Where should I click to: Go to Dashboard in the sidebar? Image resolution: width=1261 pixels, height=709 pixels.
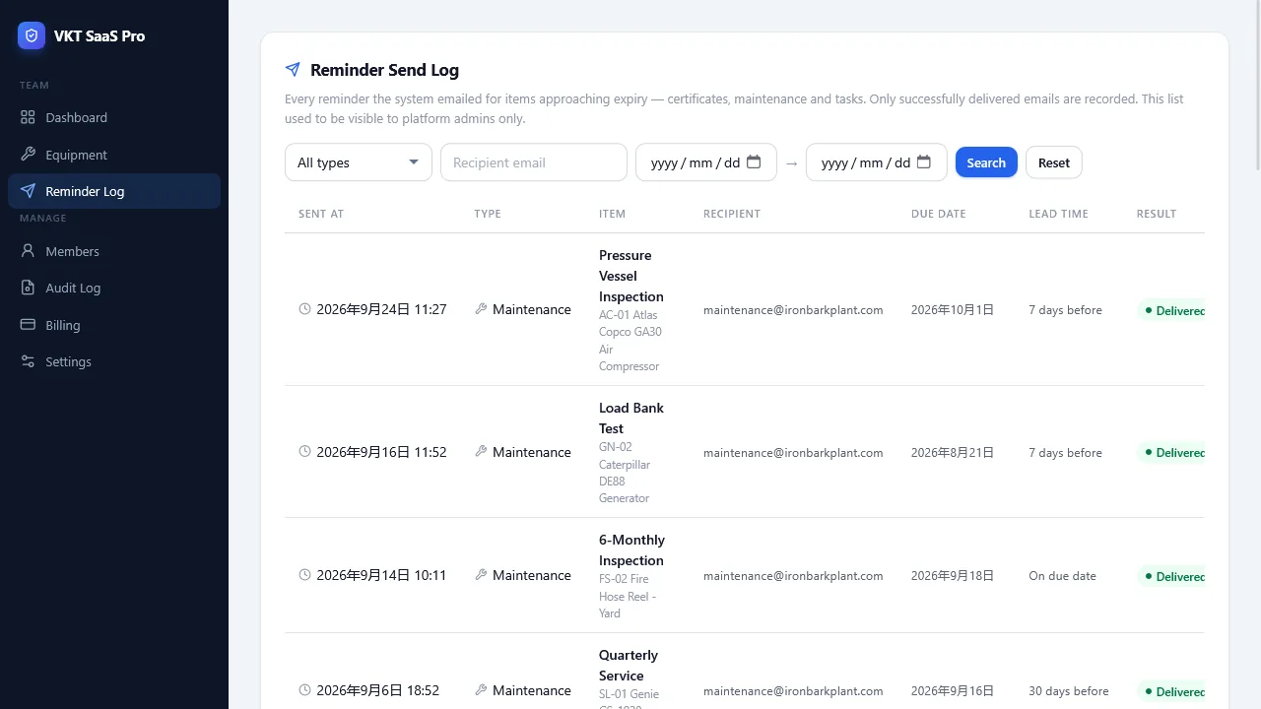(114, 117)
